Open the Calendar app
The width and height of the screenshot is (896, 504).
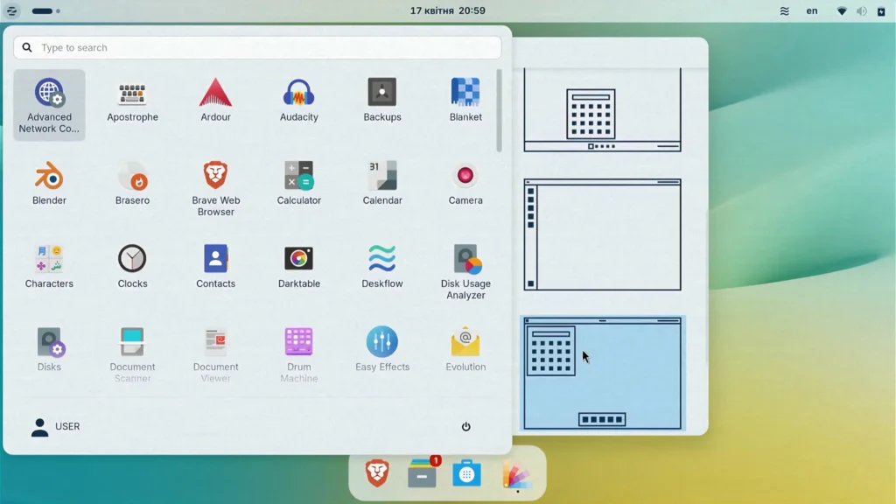pyautogui.click(x=382, y=184)
